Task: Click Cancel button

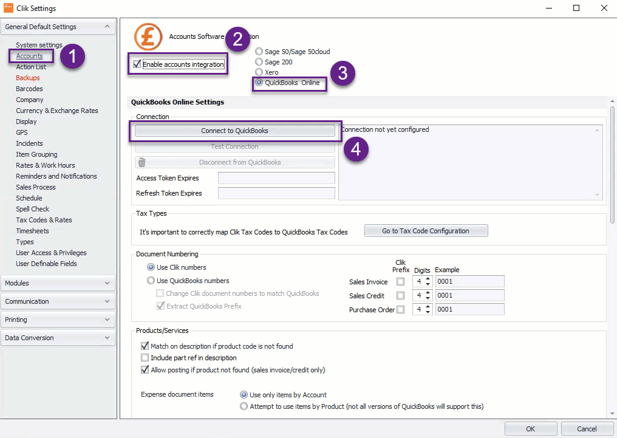Action: click(587, 429)
